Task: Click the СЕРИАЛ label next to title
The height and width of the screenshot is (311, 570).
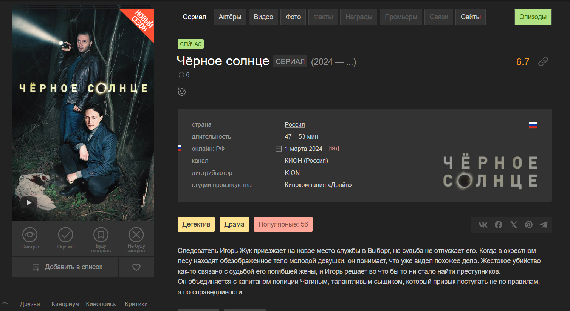Action: pos(290,61)
